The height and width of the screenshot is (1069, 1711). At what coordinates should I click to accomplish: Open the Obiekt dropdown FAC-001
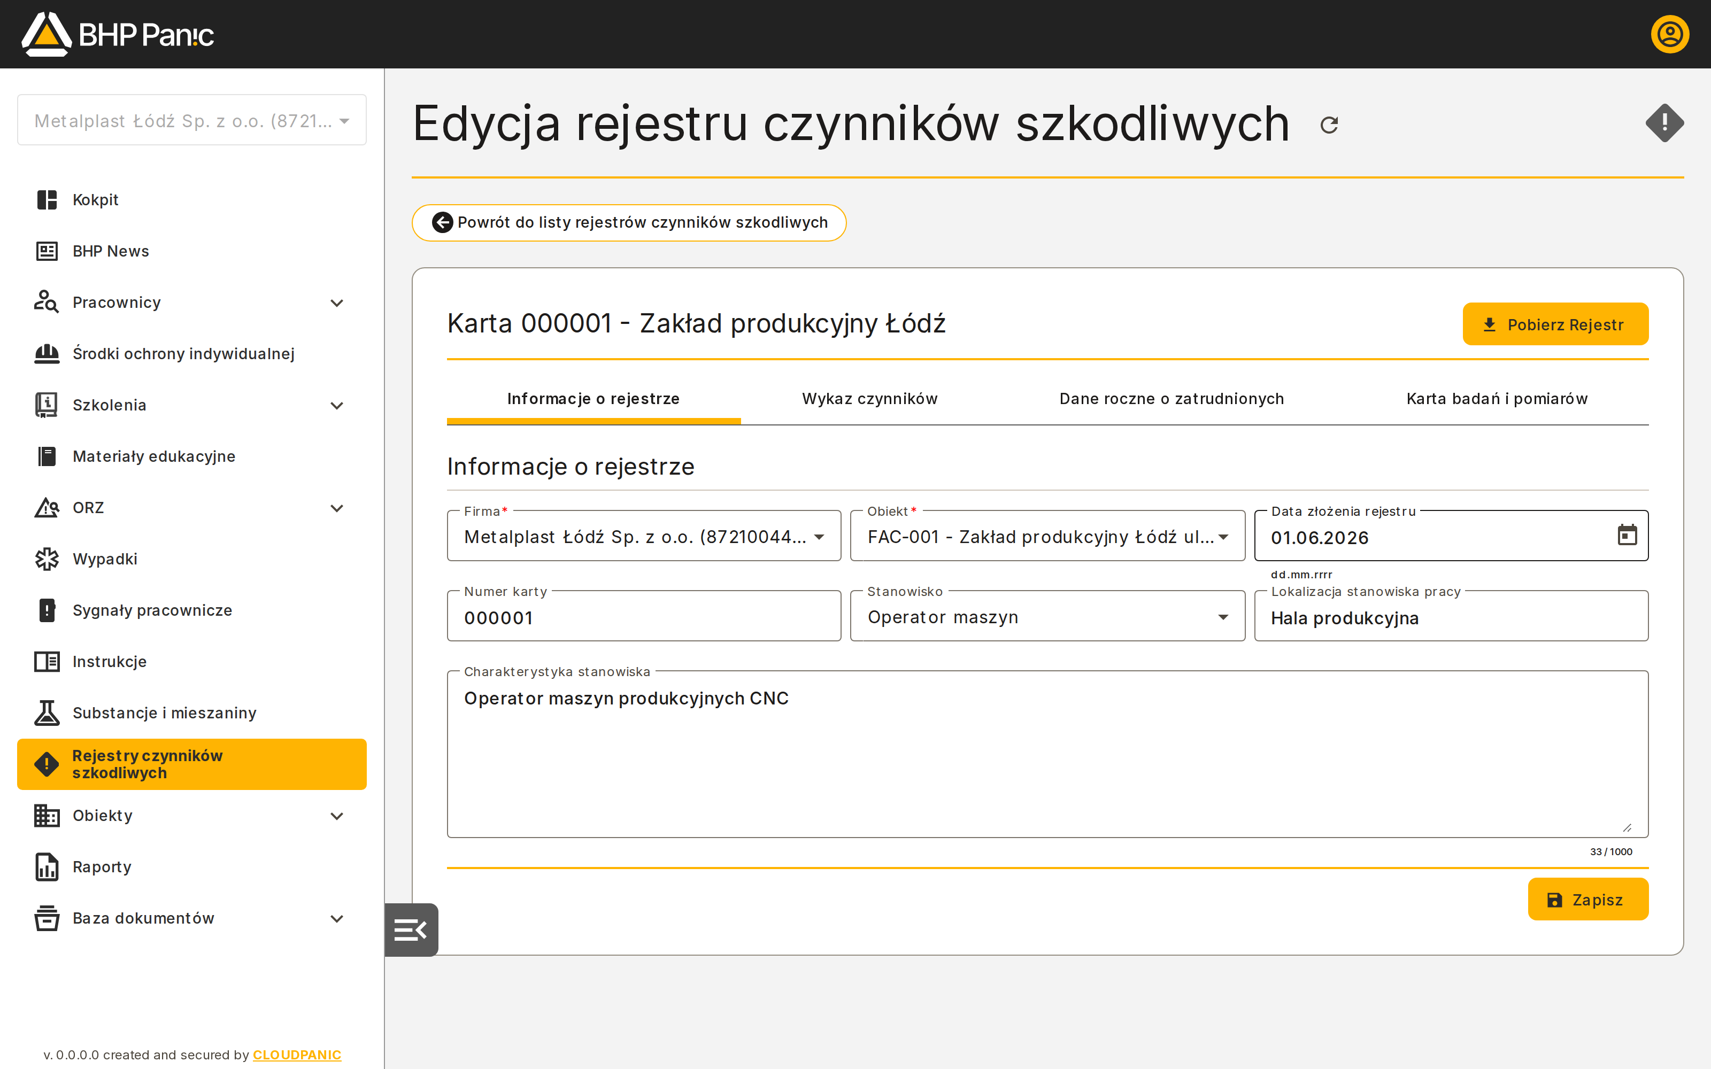1047,537
